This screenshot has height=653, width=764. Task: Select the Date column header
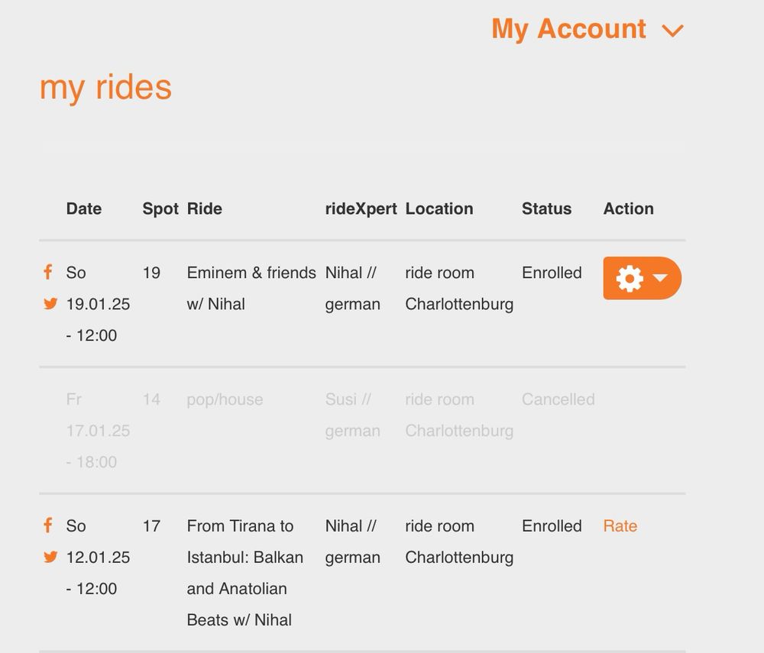pyautogui.click(x=84, y=209)
